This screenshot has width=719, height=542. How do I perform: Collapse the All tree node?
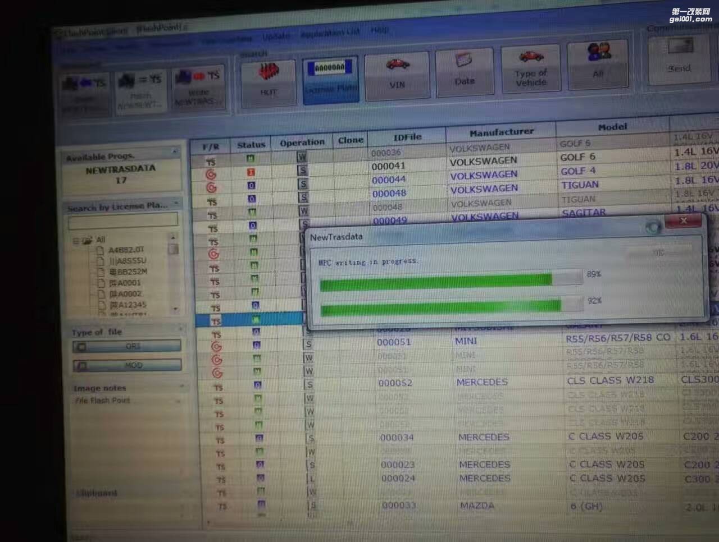click(x=76, y=241)
